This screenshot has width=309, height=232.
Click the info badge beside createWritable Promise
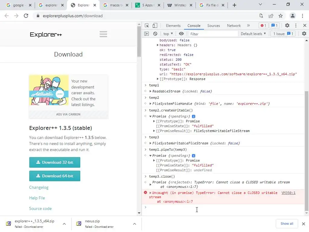click(193, 116)
